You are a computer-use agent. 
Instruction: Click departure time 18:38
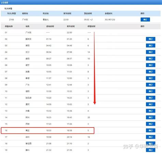click(69, 130)
